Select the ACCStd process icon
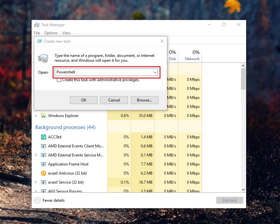280x224 pixels. pos(44,137)
